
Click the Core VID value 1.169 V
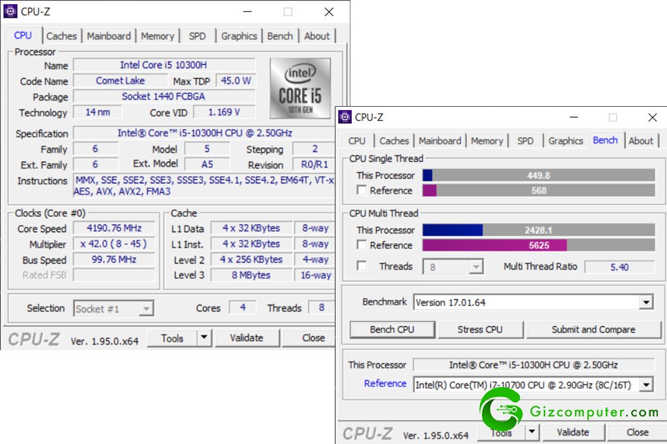(224, 112)
